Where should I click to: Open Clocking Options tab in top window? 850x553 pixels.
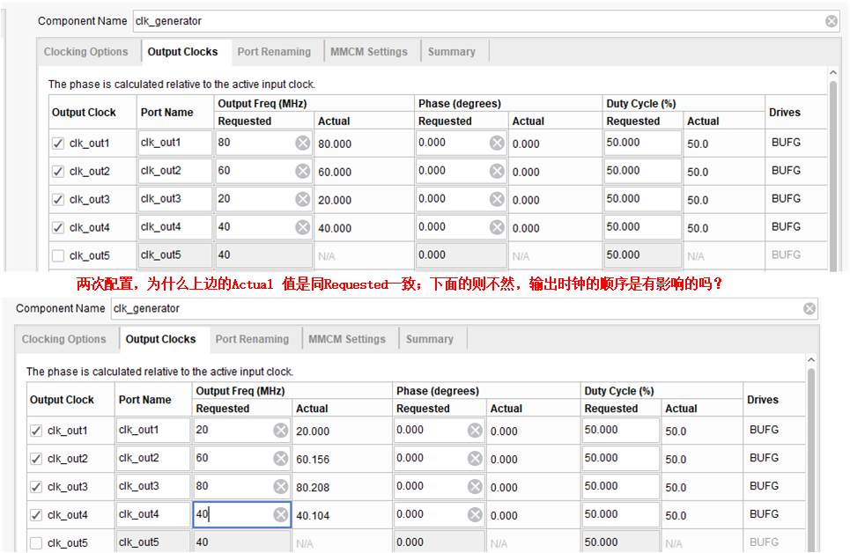(85, 52)
